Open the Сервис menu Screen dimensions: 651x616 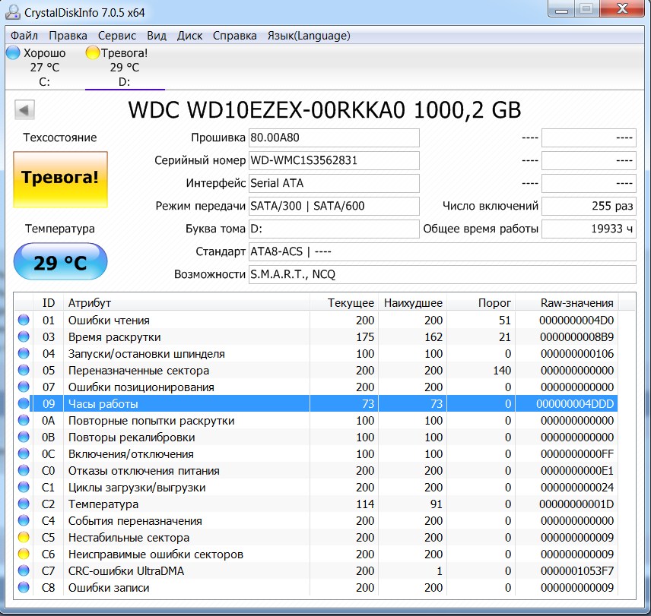coord(117,36)
